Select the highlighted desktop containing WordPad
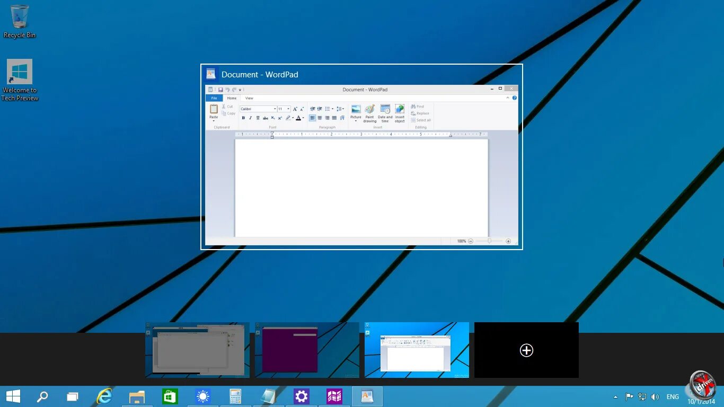The height and width of the screenshot is (407, 724). coord(417,350)
